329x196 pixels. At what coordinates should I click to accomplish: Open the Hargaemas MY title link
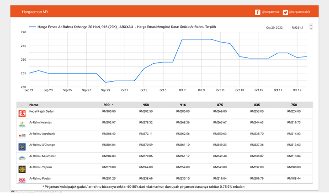click(x=35, y=12)
